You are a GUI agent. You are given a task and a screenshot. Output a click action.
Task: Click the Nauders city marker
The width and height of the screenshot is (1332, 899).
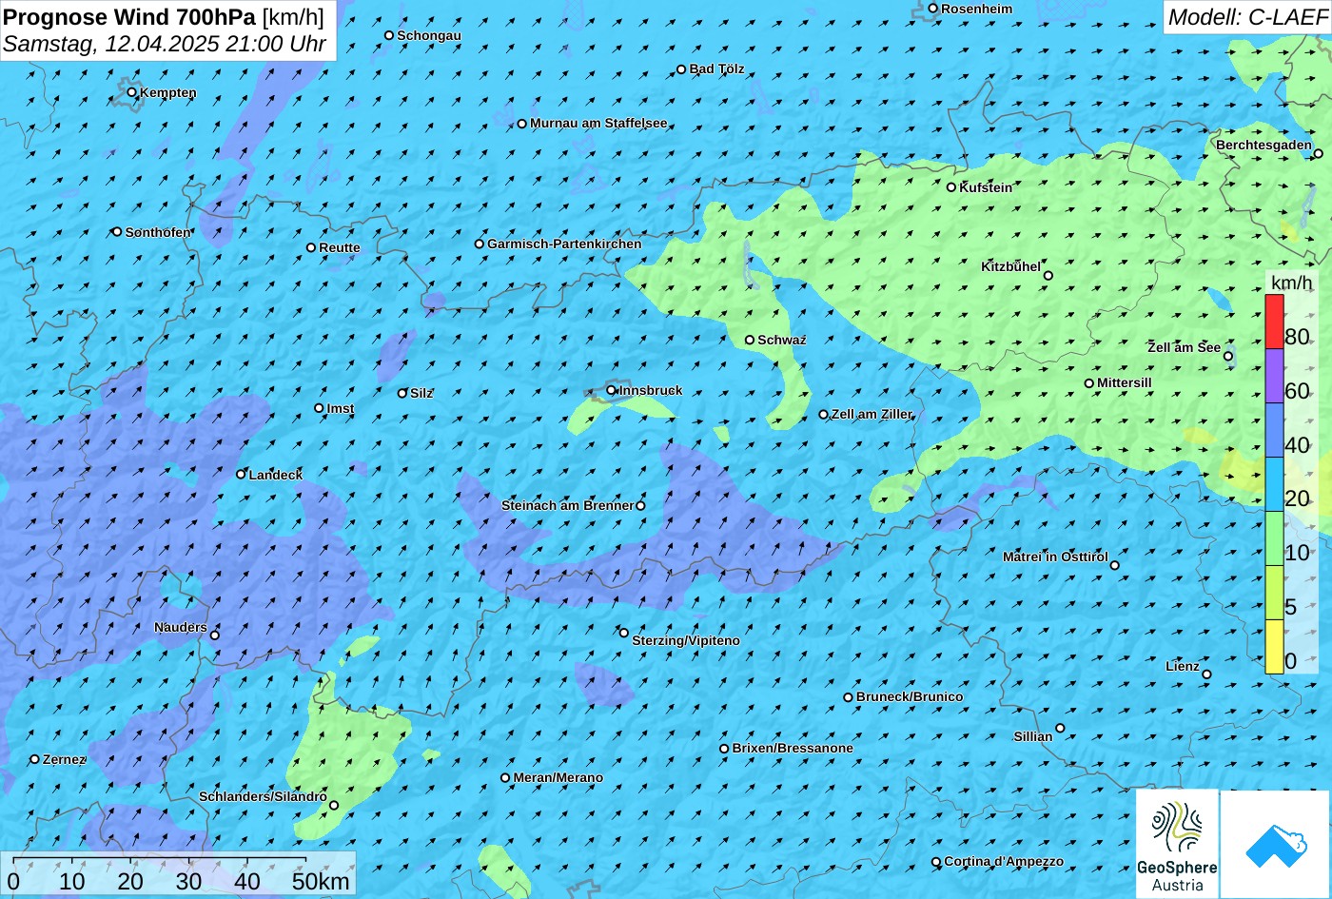click(x=215, y=635)
